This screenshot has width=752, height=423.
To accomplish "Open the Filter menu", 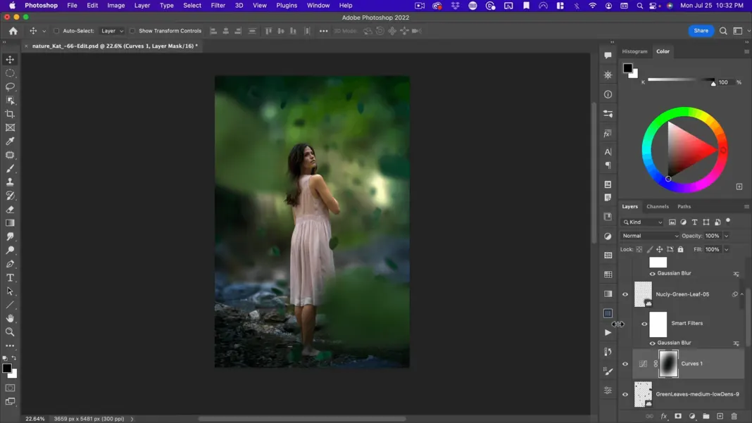I will tap(218, 6).
